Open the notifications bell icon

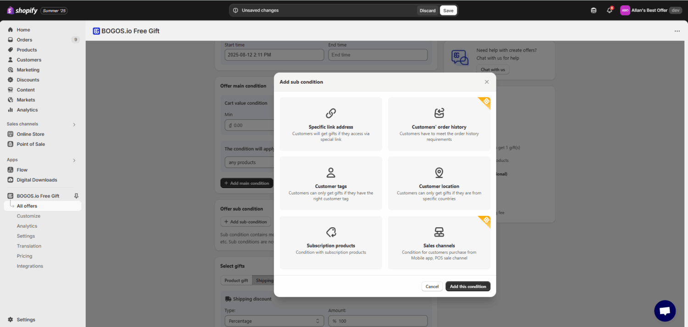click(609, 10)
